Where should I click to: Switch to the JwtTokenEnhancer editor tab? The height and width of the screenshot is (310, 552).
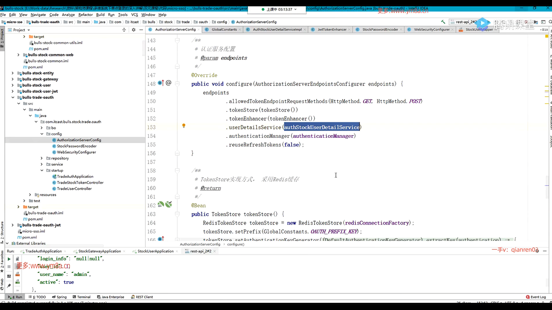(x=331, y=30)
